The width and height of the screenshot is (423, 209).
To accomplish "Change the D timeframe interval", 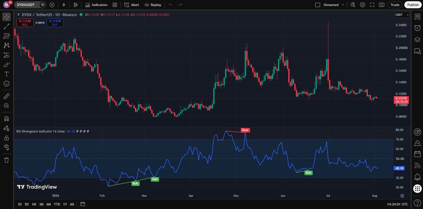I will click(x=64, y=5).
